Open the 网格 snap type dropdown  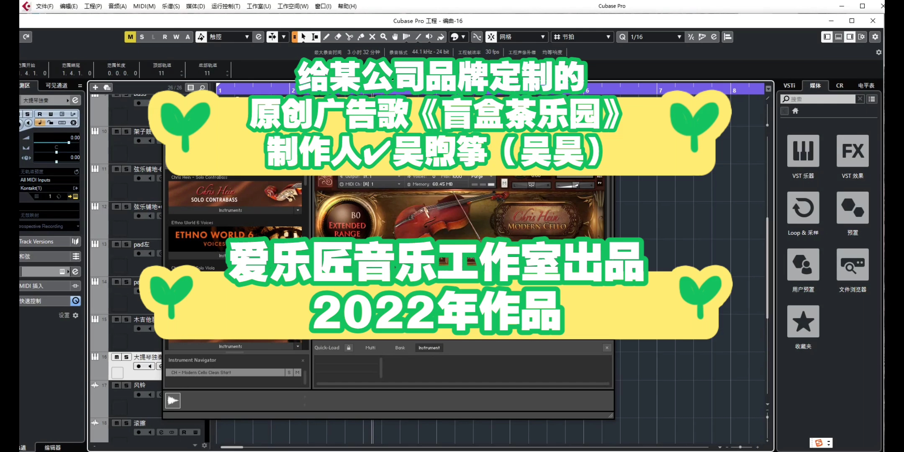click(x=522, y=37)
